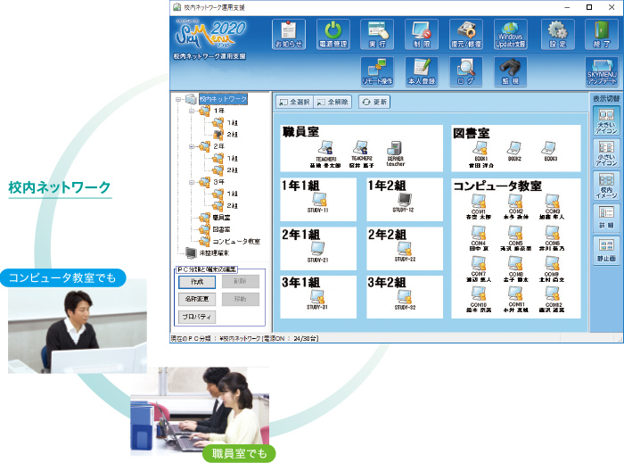Select BOOK1 computer in 図書室
Screen dimensions: 624x463
coord(480,154)
